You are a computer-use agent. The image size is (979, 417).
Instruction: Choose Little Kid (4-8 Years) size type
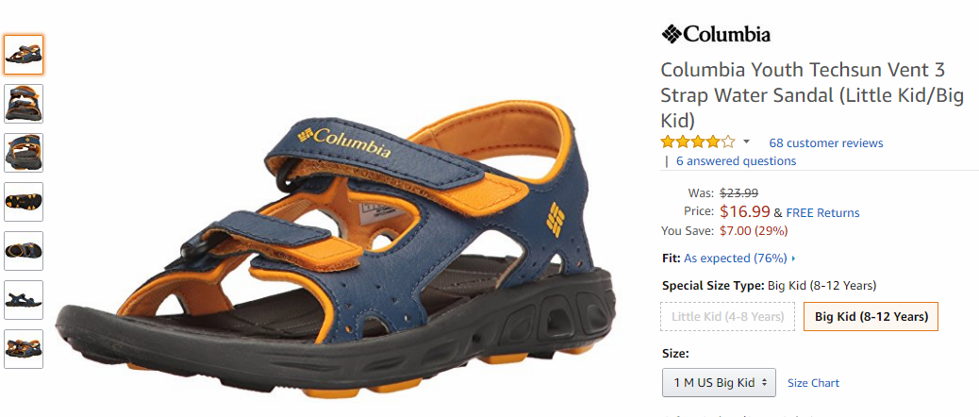pyautogui.click(x=728, y=316)
